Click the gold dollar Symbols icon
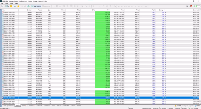The width and height of the screenshot is (201, 109). [11, 6]
